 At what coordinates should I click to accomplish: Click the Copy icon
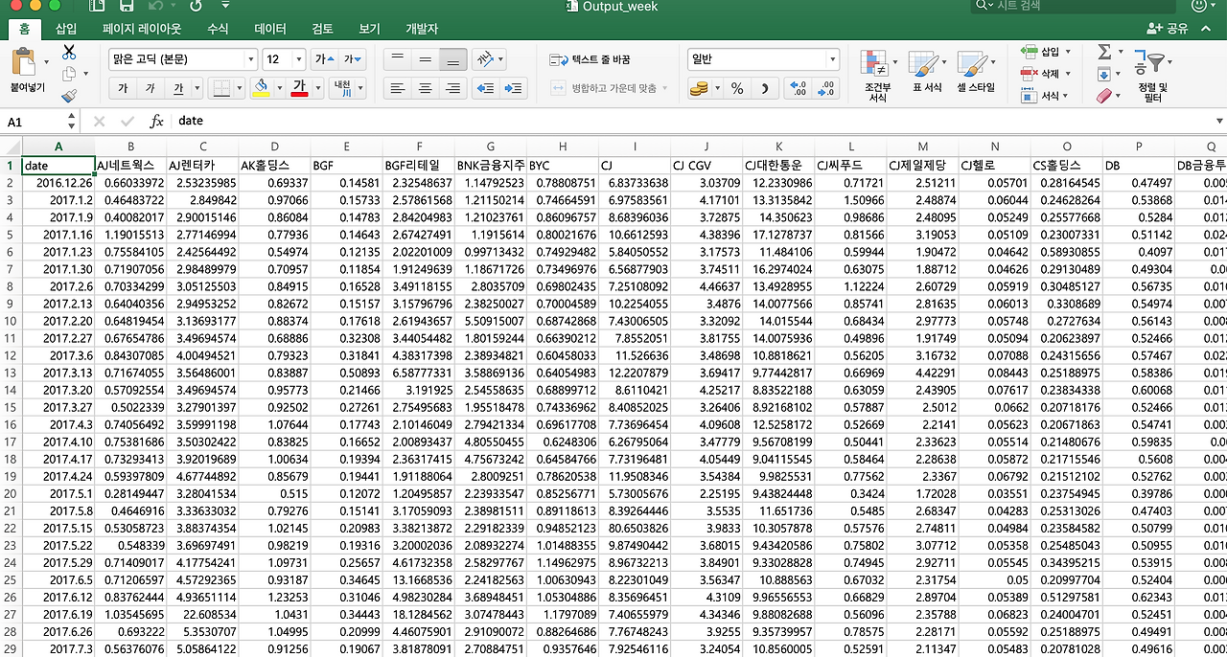[x=67, y=75]
